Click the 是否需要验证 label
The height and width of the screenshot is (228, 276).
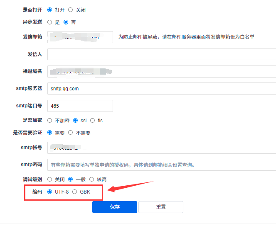pyautogui.click(x=27, y=133)
